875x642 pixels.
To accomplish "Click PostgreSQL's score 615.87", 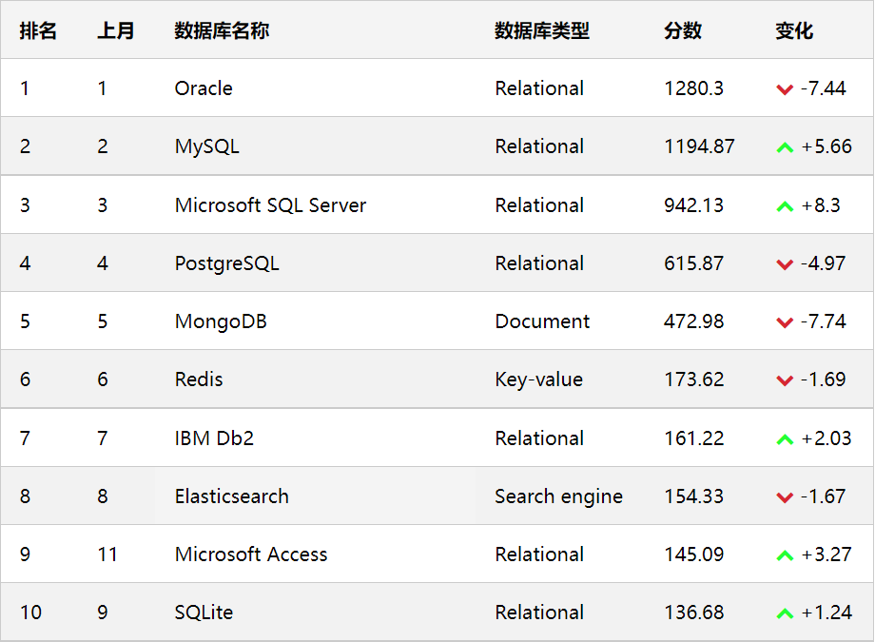I will pos(693,263).
